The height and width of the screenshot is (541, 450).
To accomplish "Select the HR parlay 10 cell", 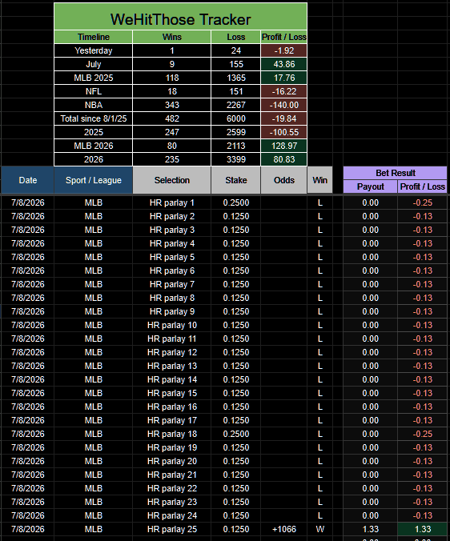I will point(172,325).
